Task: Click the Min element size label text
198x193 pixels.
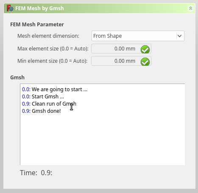Action: pos(52,61)
